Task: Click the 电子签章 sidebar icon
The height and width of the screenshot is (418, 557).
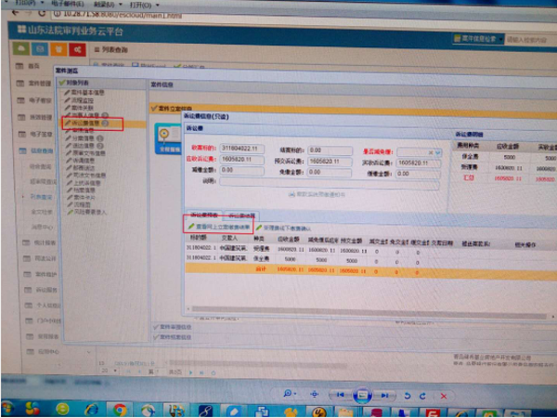Action: click(22, 134)
